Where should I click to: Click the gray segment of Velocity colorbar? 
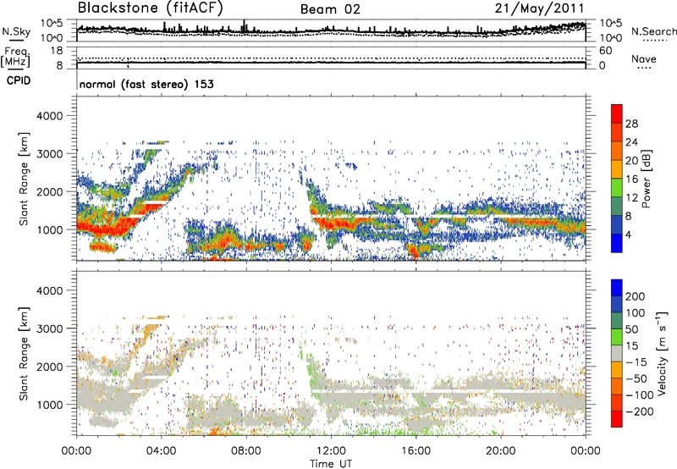point(617,354)
